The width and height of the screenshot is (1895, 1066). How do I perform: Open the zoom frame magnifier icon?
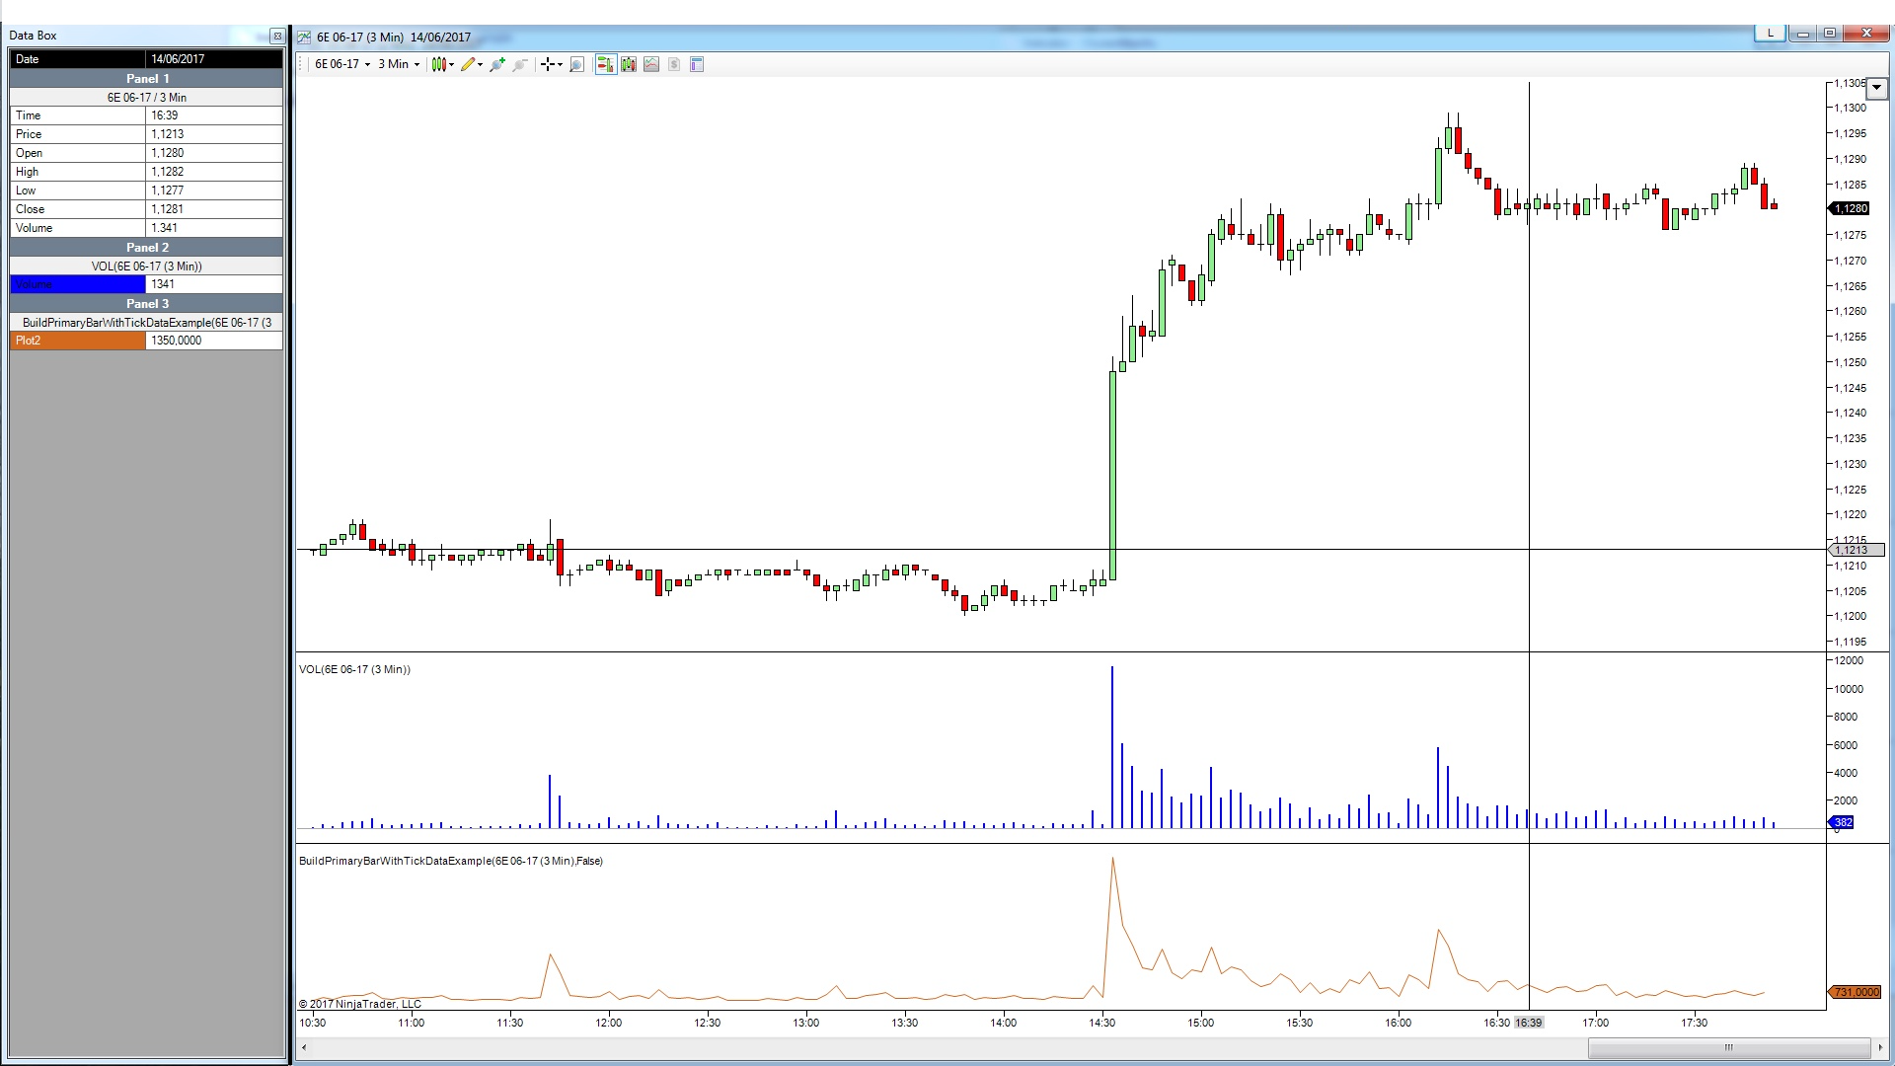coord(577,64)
